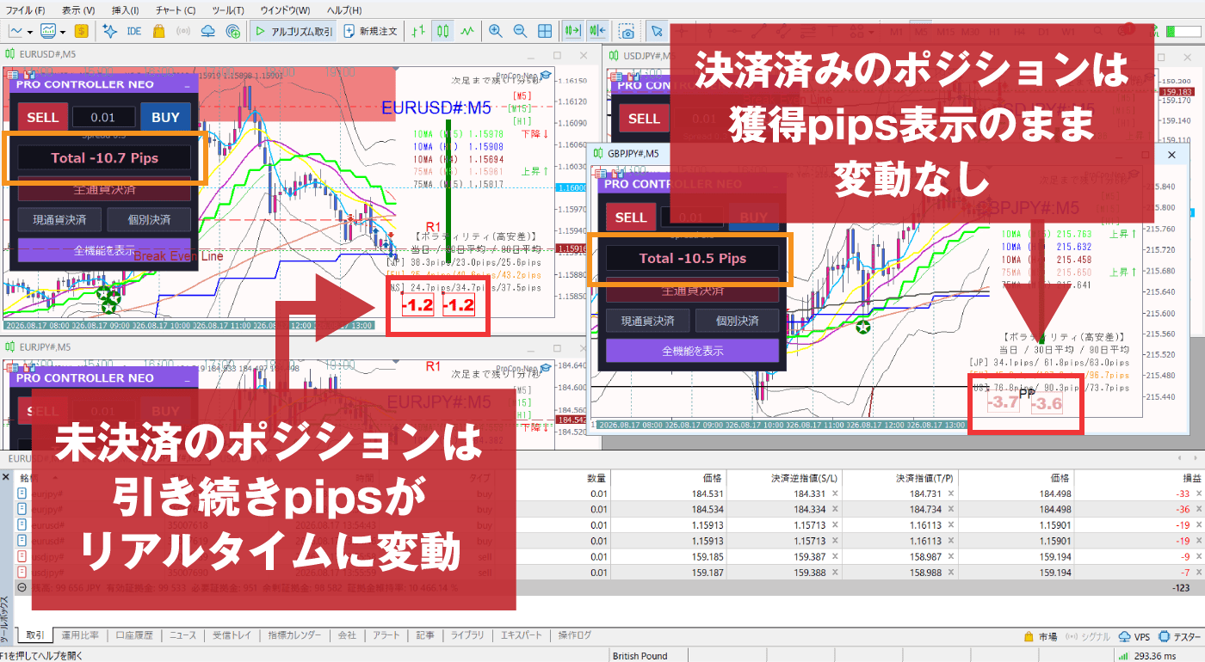
Task: Open the cloud VPS toolbar icon
Action: [207, 31]
